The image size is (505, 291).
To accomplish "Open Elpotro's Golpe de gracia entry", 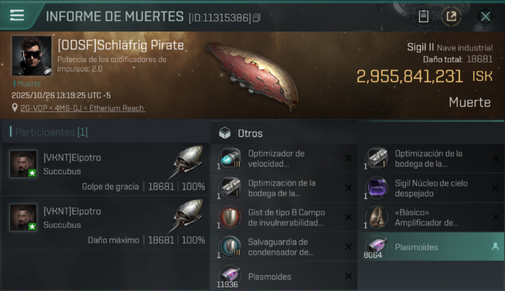I will click(106, 169).
